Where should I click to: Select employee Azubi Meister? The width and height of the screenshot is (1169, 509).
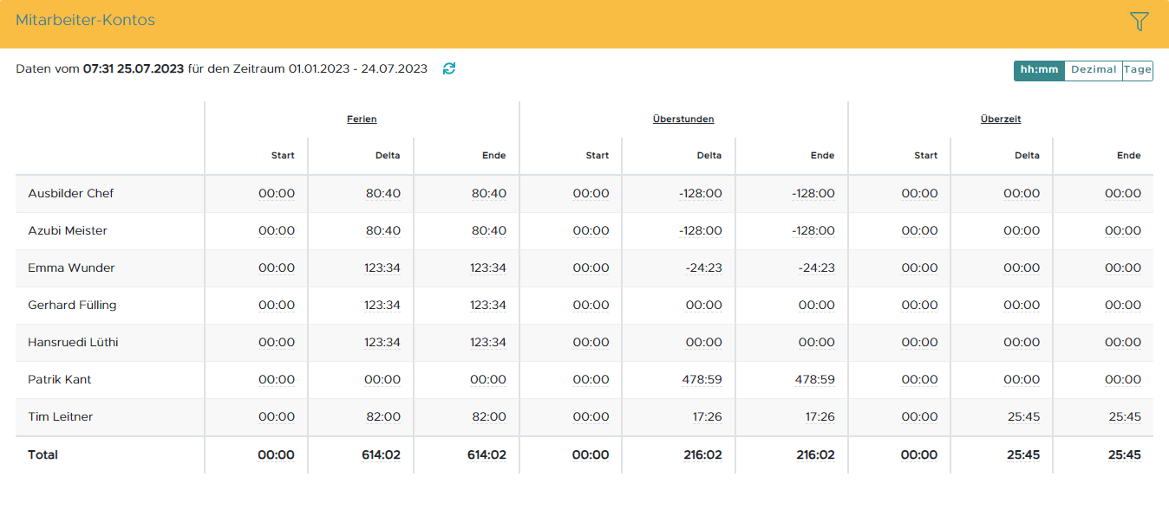(68, 231)
